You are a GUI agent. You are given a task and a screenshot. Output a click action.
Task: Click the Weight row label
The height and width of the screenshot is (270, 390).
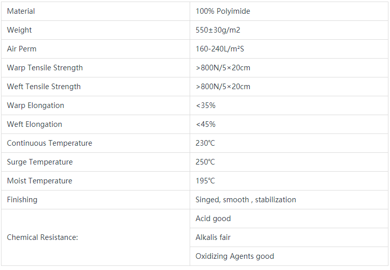click(x=19, y=30)
